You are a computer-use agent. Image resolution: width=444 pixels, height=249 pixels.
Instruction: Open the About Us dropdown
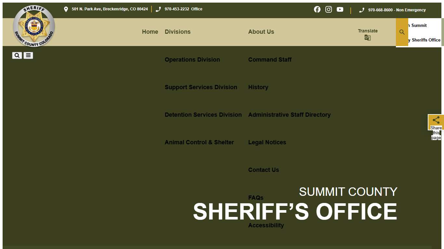coord(261,32)
